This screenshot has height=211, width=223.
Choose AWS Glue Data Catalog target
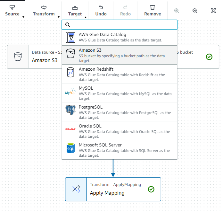pyautogui.click(x=120, y=38)
